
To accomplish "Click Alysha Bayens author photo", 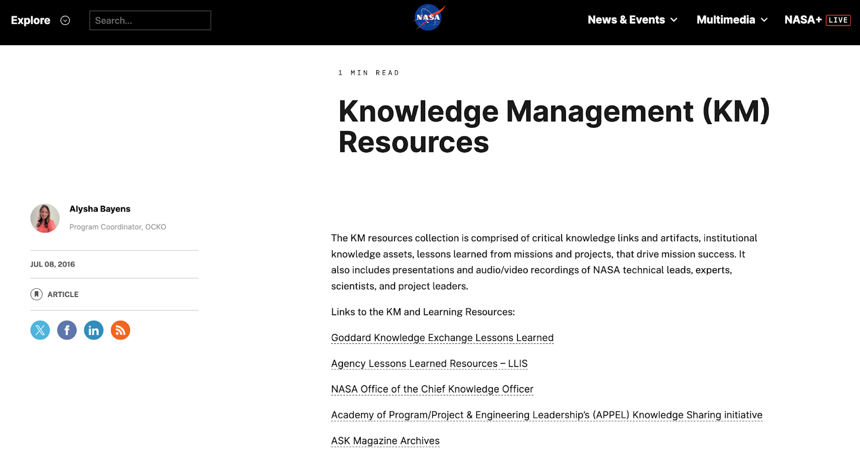I will pos(45,218).
